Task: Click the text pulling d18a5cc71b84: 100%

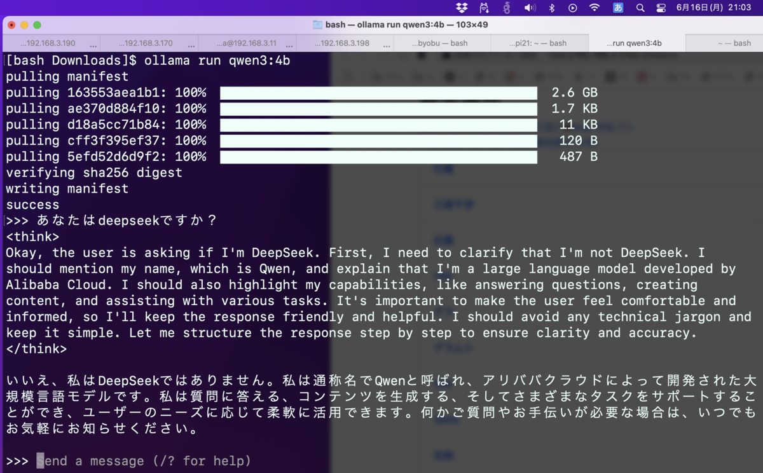Action: 106,125
